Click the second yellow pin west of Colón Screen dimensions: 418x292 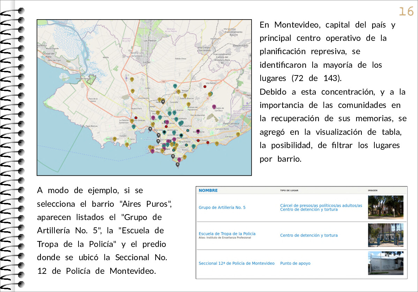(x=133, y=91)
